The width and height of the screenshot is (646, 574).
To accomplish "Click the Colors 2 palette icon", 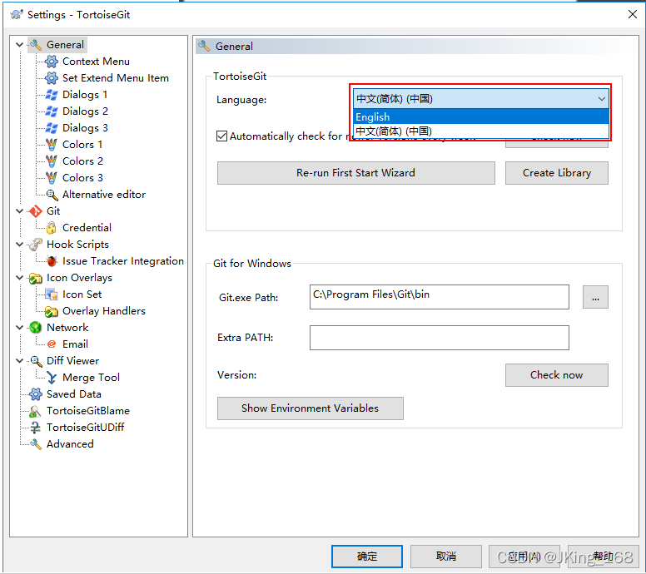I will point(52,161).
